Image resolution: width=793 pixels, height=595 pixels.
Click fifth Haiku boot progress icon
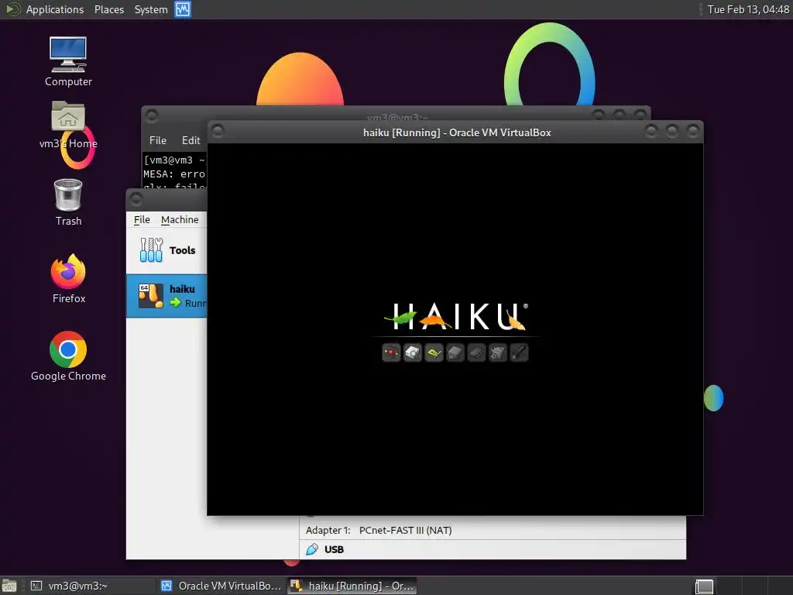coord(476,353)
